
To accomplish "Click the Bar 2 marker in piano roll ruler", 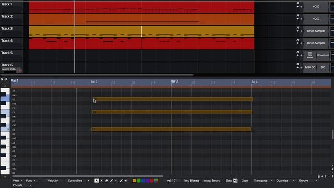I will (x=94, y=81).
